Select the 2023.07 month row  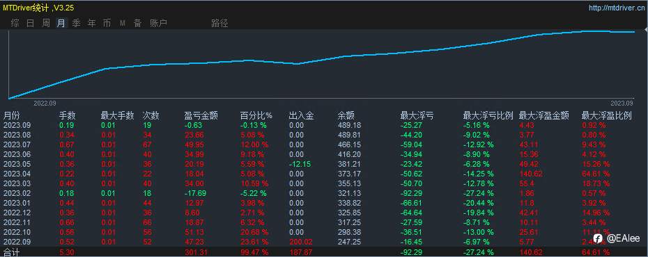coord(324,144)
